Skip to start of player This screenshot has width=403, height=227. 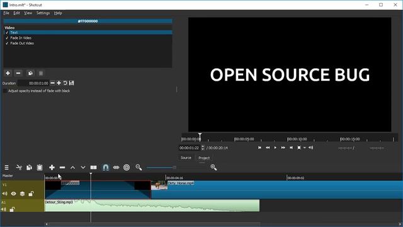click(x=259, y=148)
